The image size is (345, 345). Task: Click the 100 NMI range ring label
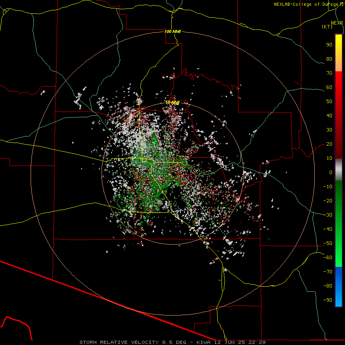click(x=172, y=31)
